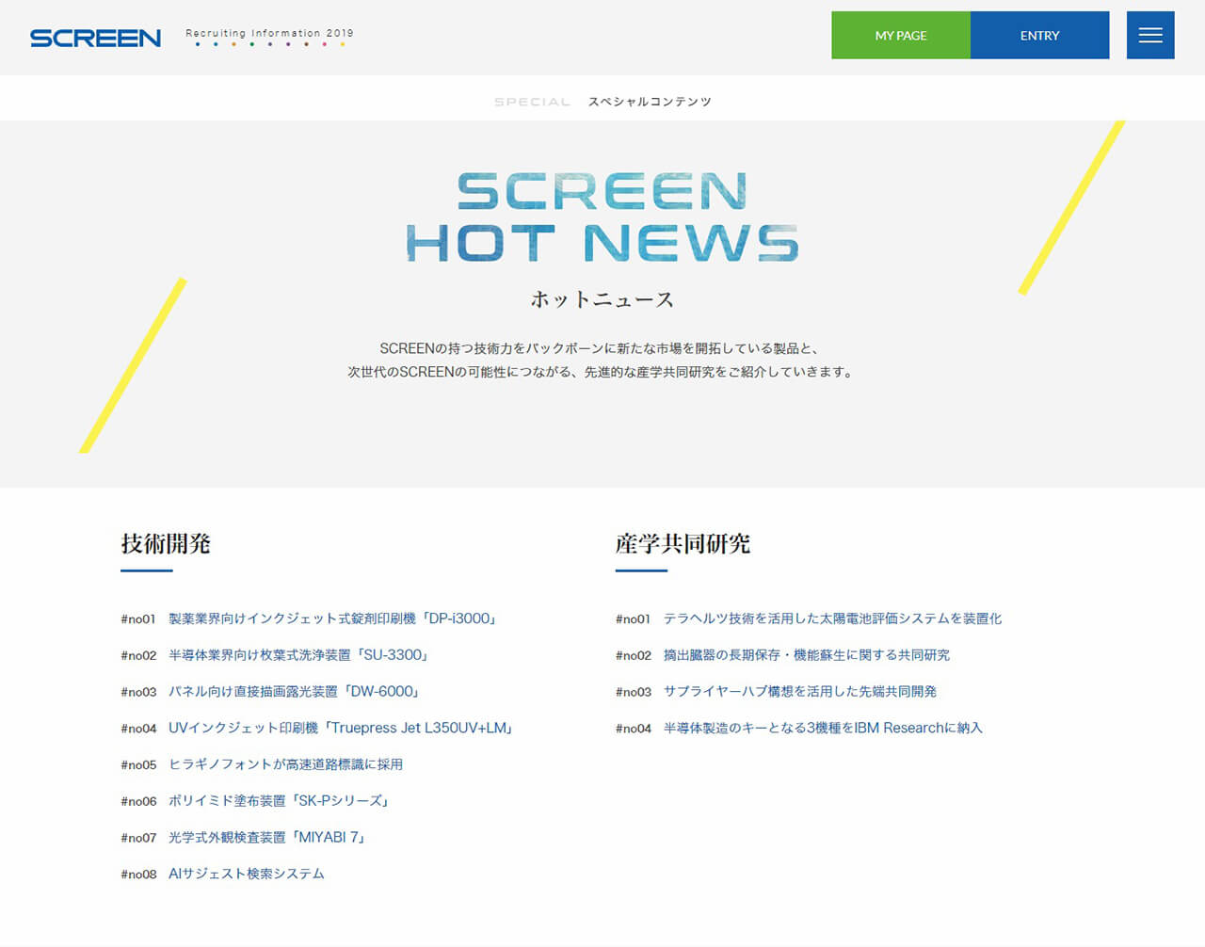
Task: Click the ホットニュース subtitle
Action: click(602, 299)
